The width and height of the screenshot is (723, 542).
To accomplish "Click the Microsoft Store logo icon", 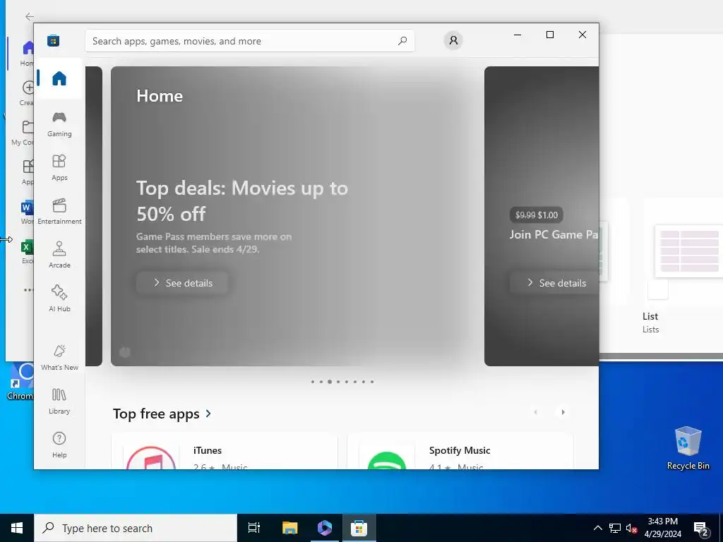I will pyautogui.click(x=53, y=40).
